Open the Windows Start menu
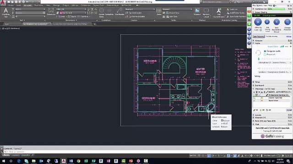293x164 pixels. pyautogui.click(x=4, y=161)
